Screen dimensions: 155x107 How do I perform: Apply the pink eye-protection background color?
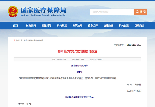click(x=135, y=45)
